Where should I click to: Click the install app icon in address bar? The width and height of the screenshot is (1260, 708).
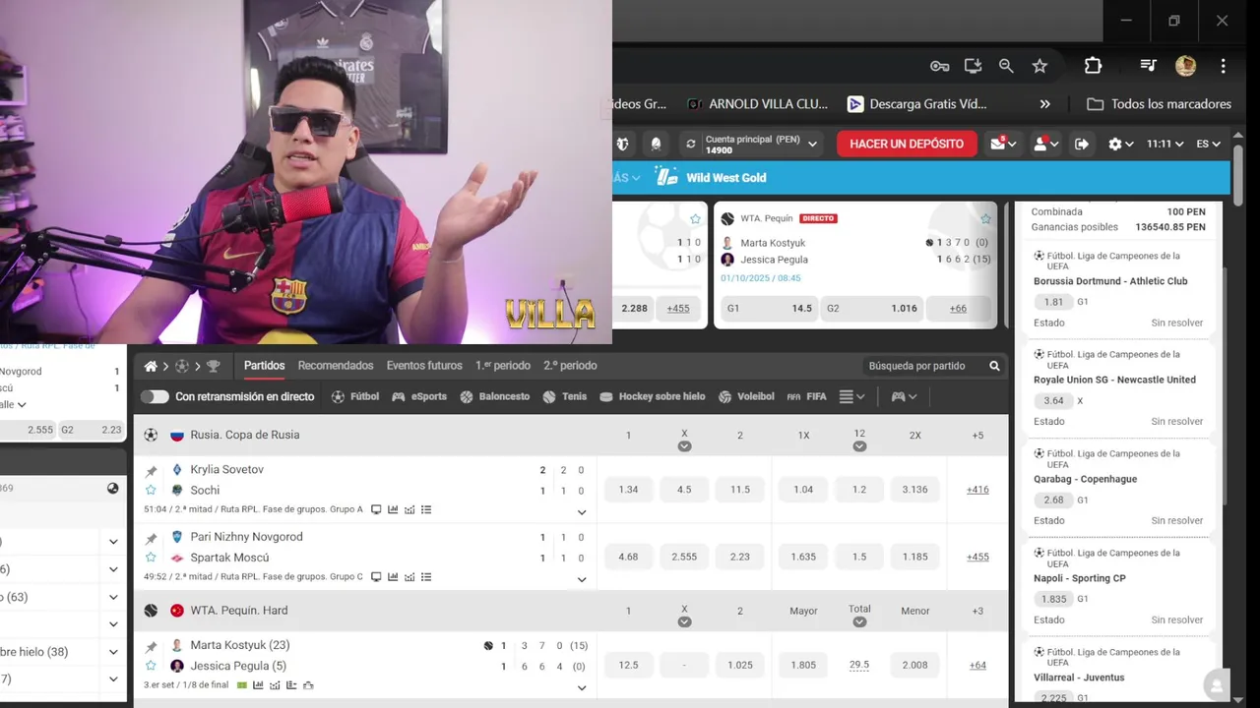click(x=973, y=66)
